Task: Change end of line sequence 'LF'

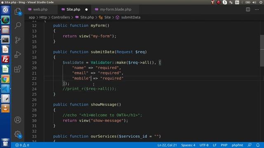Action: tap(214, 145)
